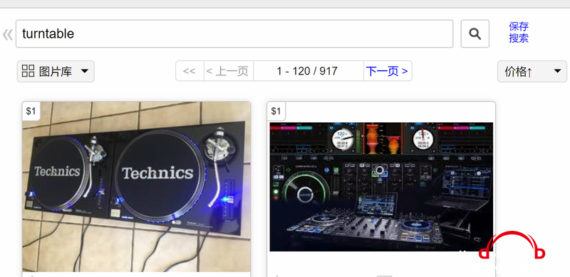The width and height of the screenshot is (570, 277).
Task: Go to next page via 下一页
Action: [387, 71]
